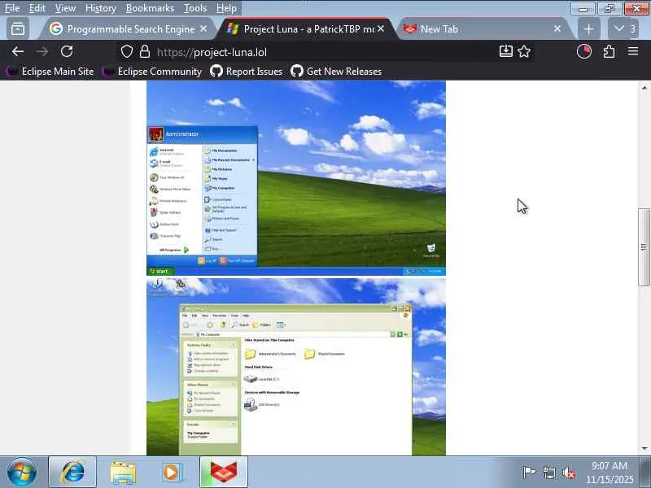Open the Edit menu
This screenshot has width=651, height=488.
(x=37, y=8)
